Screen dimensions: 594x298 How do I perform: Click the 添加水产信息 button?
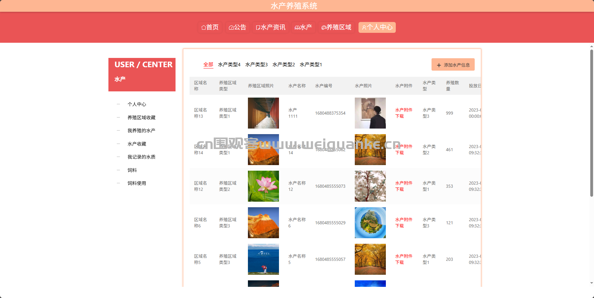point(453,64)
